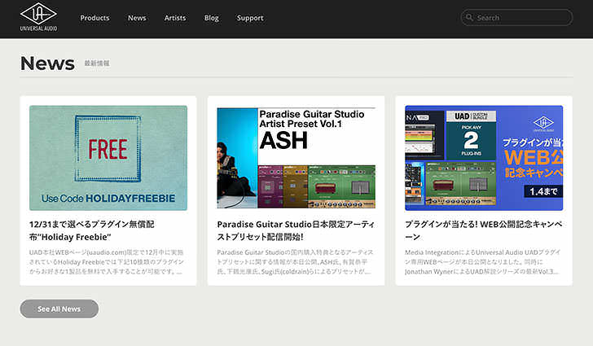The image size is (593, 346).
Task: Open the Blog nav link
Action: [212, 18]
